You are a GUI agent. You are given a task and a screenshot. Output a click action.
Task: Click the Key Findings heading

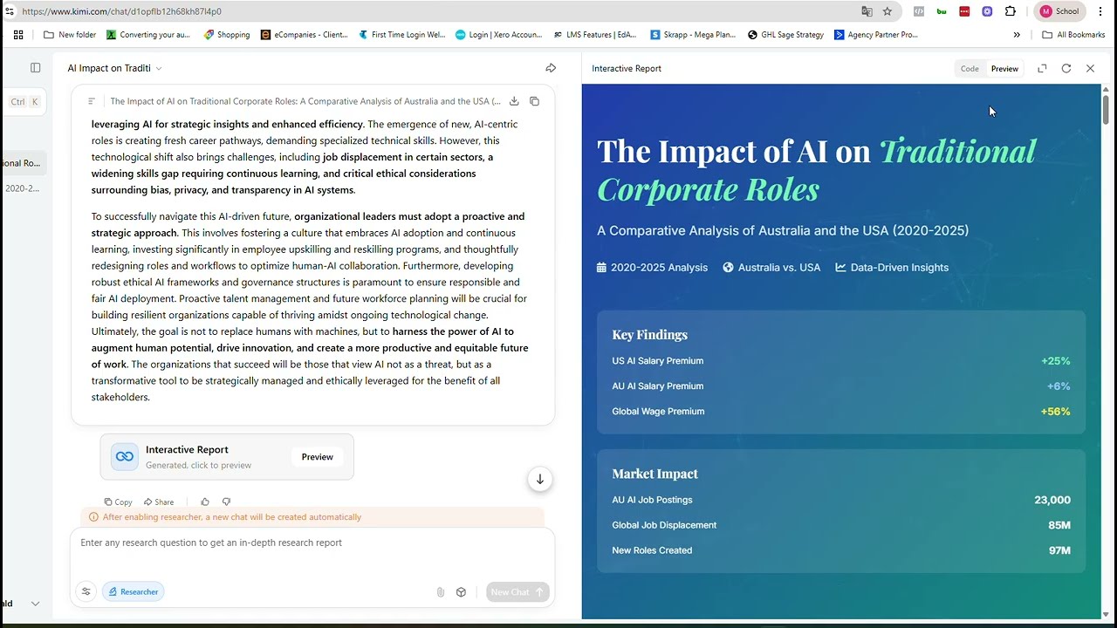pyautogui.click(x=649, y=335)
